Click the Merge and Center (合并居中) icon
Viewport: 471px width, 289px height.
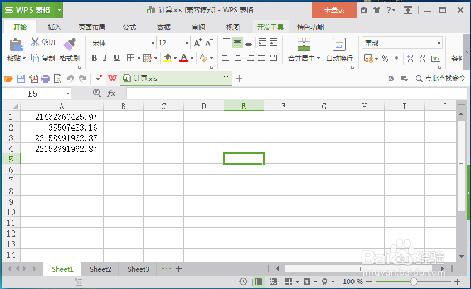coord(304,44)
